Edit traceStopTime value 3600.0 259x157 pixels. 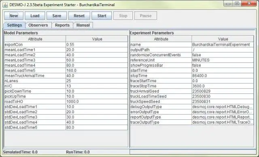tap(223, 86)
